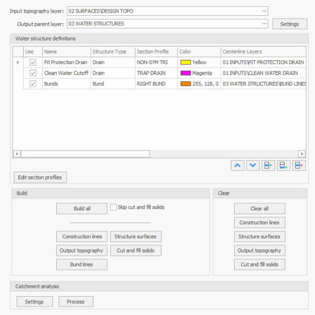The height and width of the screenshot is (315, 315).
Task: Click add row below icon
Action: click(283, 165)
